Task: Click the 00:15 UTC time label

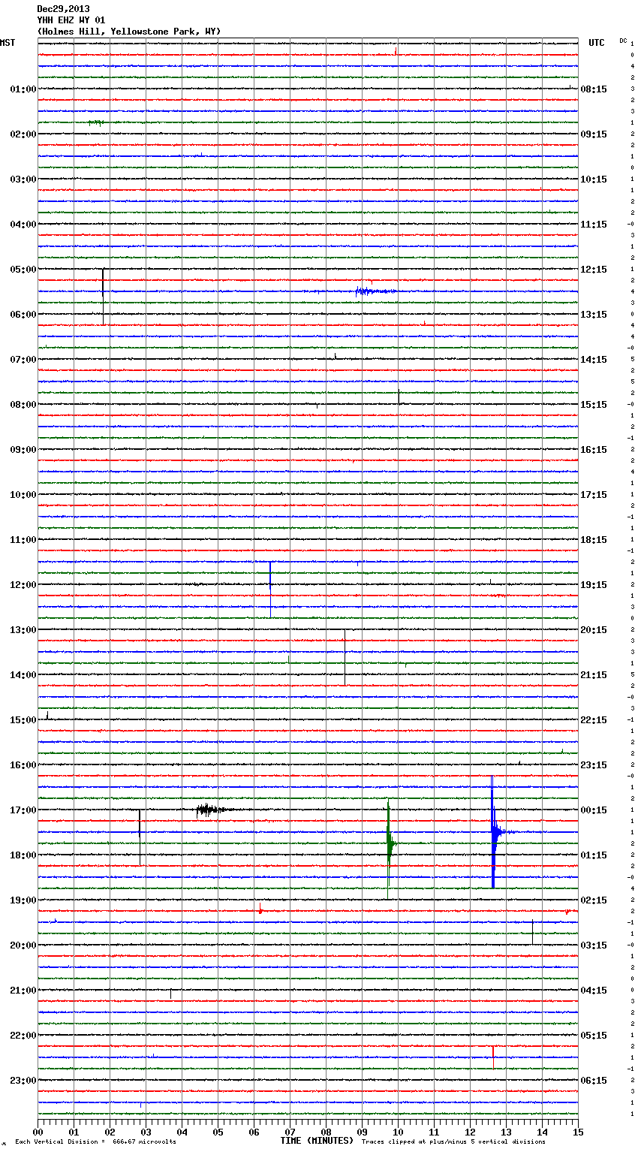Action: pyautogui.click(x=594, y=810)
